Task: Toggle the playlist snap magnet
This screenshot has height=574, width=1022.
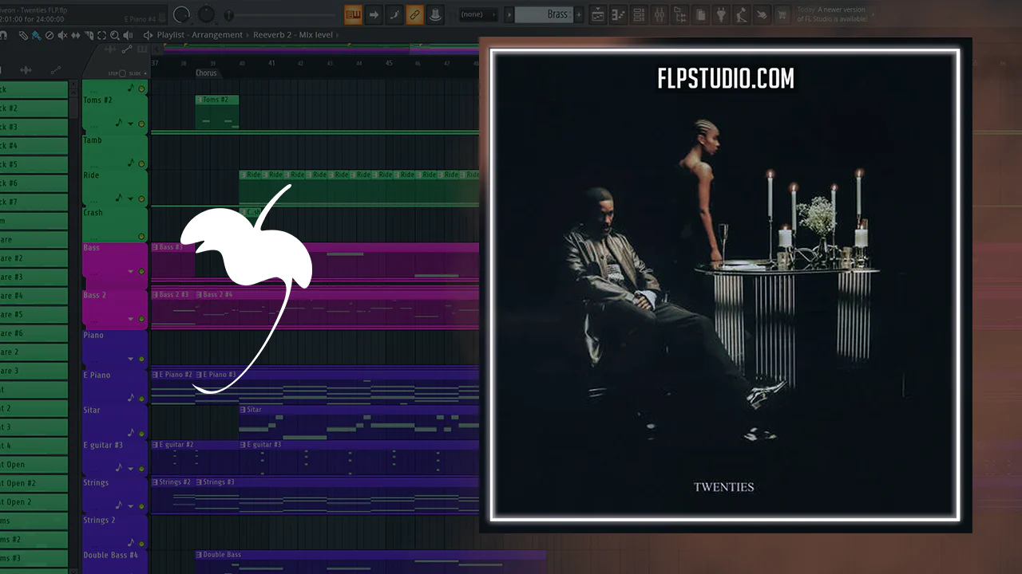Action: pyautogui.click(x=5, y=35)
